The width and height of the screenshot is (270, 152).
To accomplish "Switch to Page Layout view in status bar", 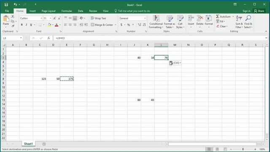I will pyautogui.click(x=217, y=149).
